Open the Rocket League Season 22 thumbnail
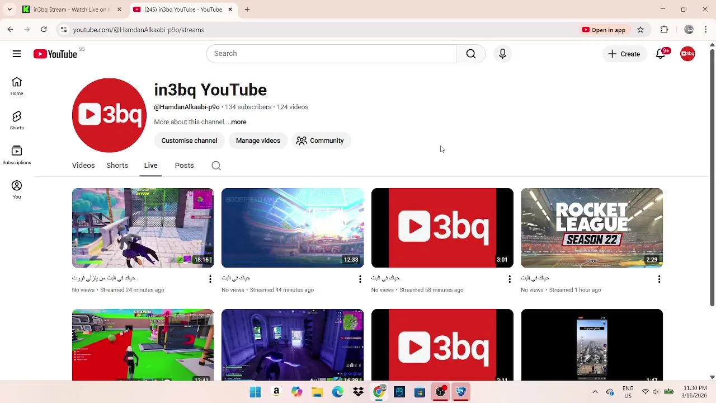 (x=592, y=228)
